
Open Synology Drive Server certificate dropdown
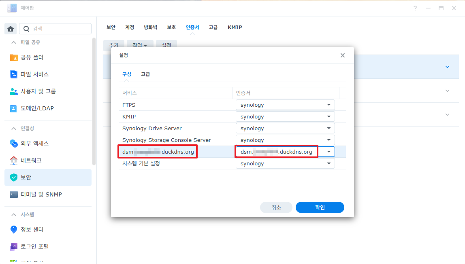(x=285, y=128)
